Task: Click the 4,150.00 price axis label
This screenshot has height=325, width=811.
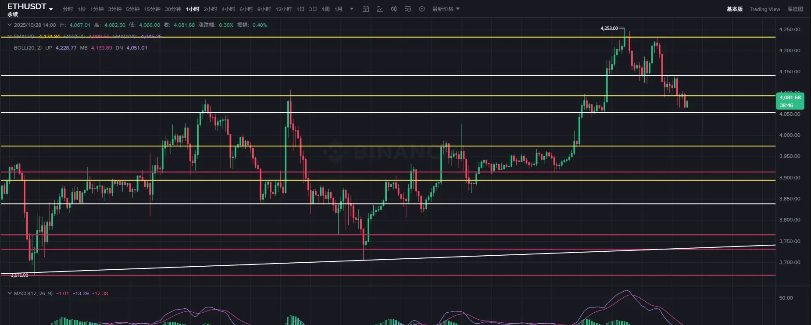Action: point(790,71)
